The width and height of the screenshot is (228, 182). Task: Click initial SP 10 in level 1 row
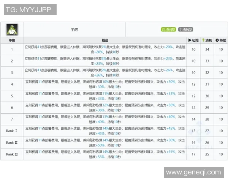coord(193,49)
